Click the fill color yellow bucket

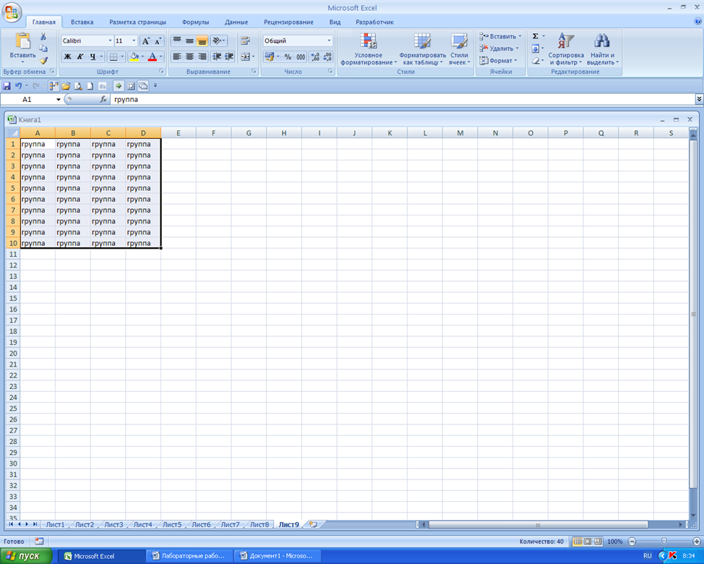coord(134,56)
